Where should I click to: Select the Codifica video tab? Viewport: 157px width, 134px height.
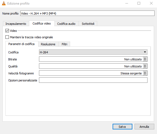pyautogui.click(x=42, y=23)
